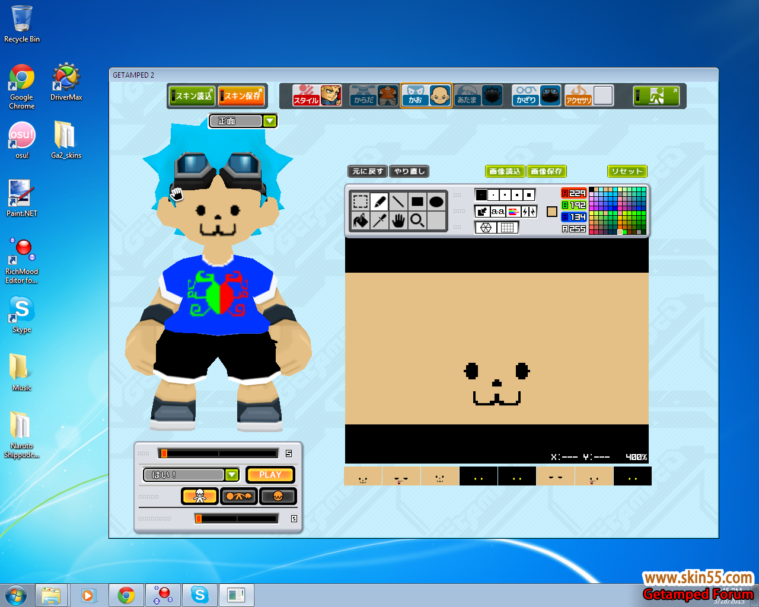Click the a-a text option icon

click(x=498, y=212)
